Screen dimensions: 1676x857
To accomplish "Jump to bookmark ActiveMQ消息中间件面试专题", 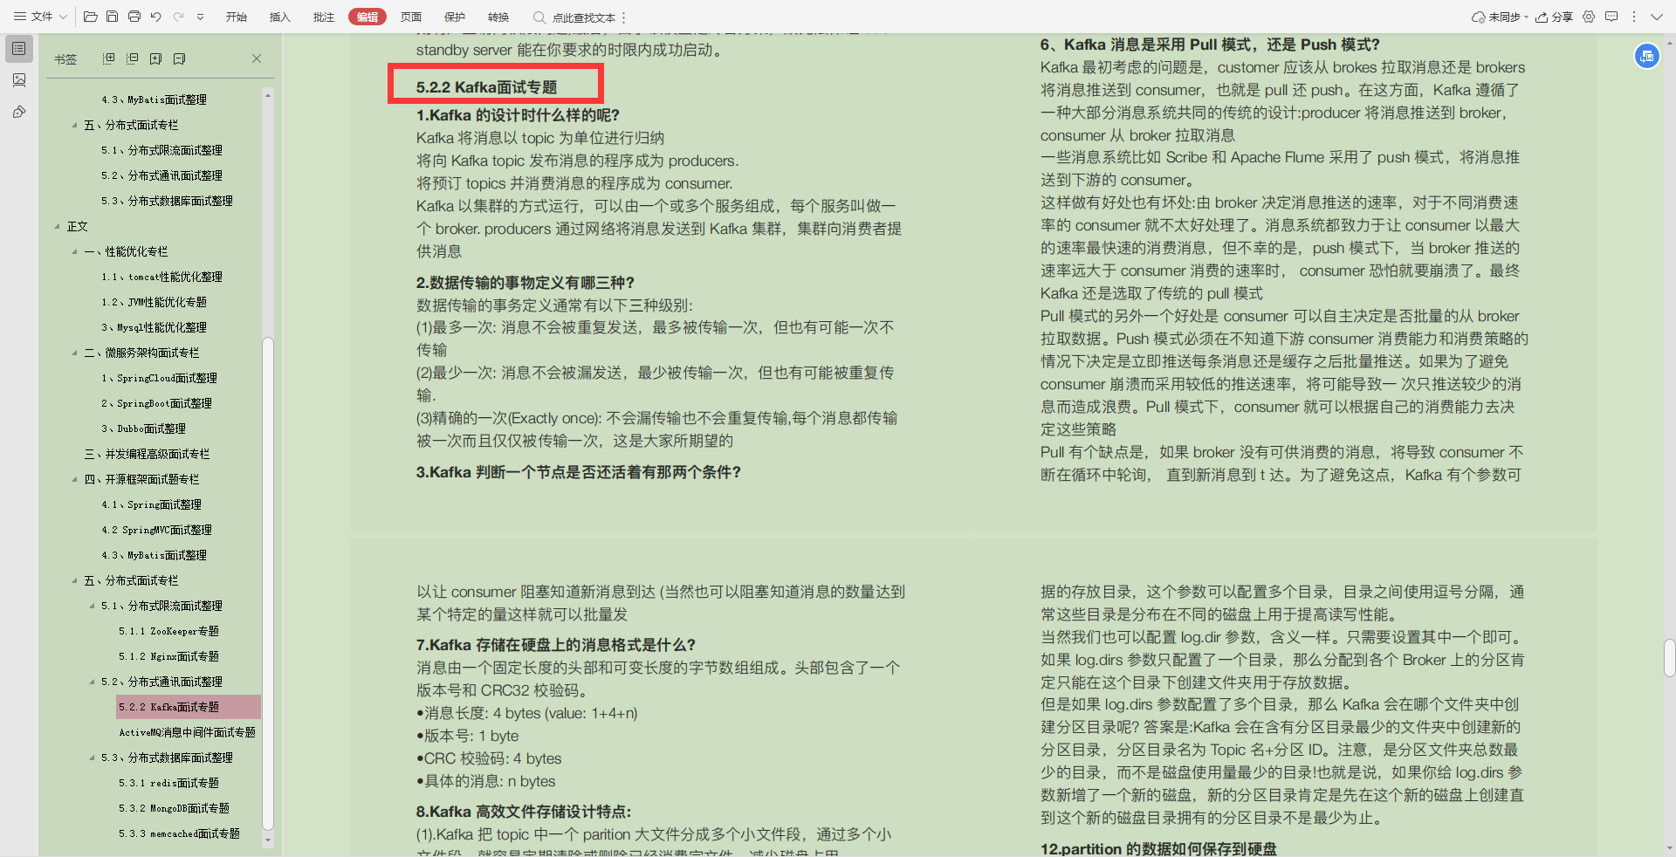I will (188, 732).
